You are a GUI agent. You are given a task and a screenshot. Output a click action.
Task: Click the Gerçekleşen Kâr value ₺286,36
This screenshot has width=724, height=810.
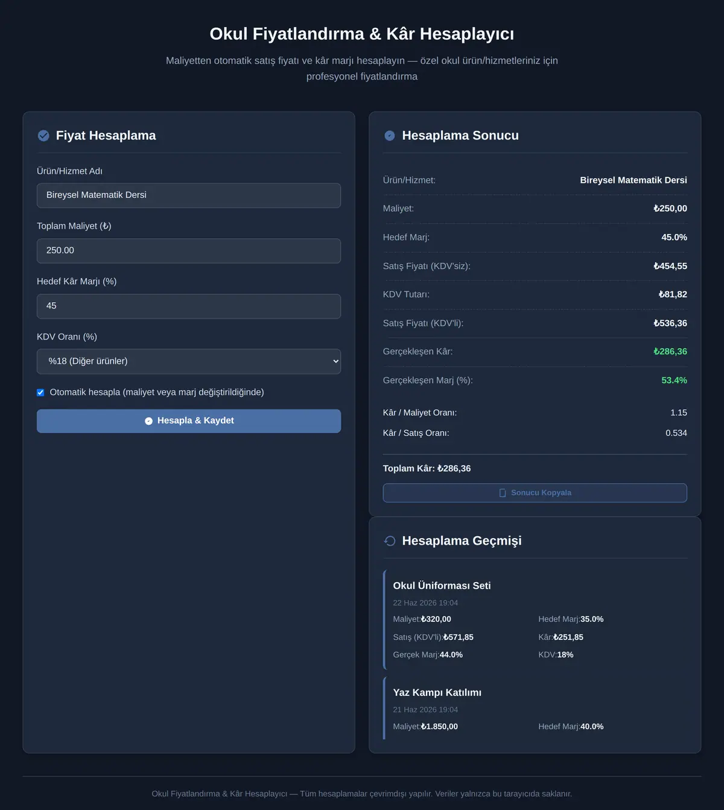[x=670, y=352]
